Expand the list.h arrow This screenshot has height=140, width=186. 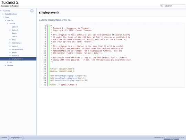pos(10,40)
